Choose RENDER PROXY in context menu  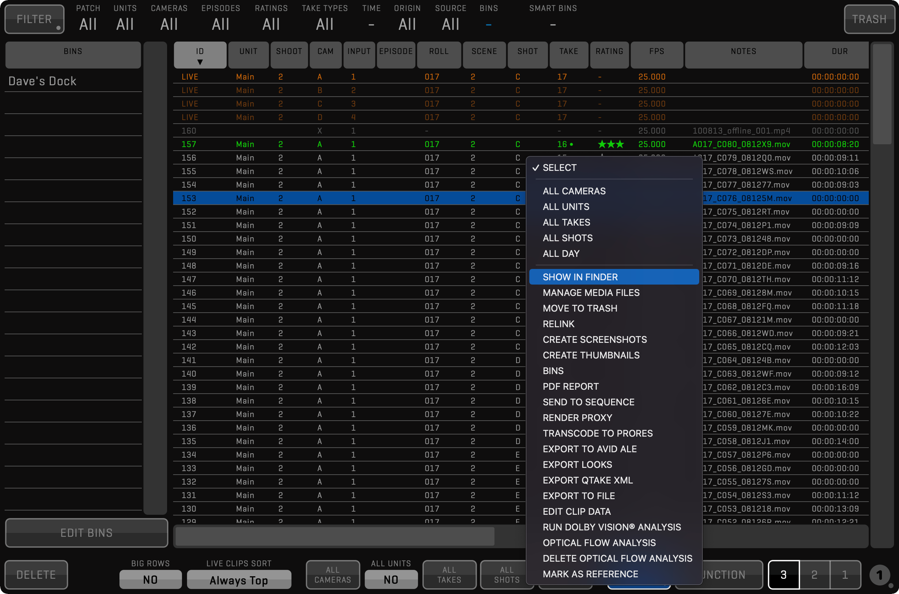tap(577, 417)
